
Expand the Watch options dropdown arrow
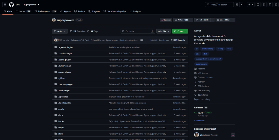point(191,20)
